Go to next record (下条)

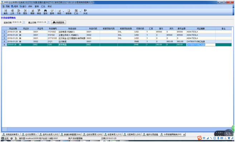coord(19,12)
